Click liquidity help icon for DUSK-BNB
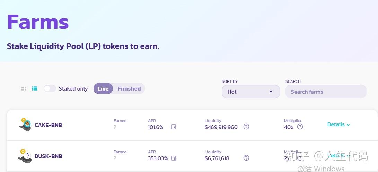378x172 pixels. [246, 158]
